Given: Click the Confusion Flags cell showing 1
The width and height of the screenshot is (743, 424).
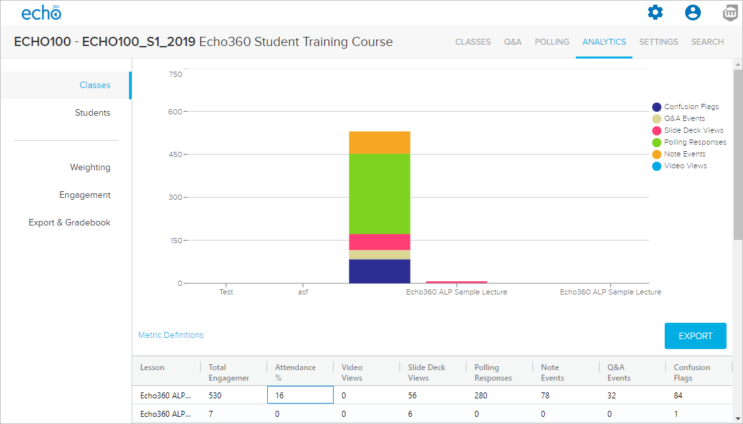Looking at the screenshot, I should 699,413.
